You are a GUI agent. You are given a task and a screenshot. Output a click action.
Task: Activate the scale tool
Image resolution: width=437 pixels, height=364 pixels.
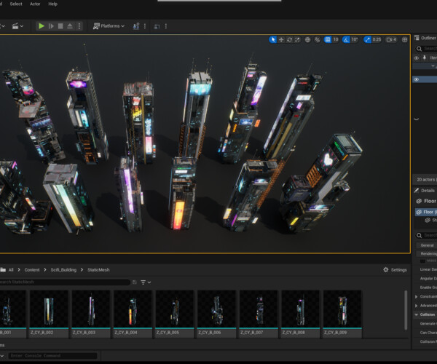tap(298, 39)
